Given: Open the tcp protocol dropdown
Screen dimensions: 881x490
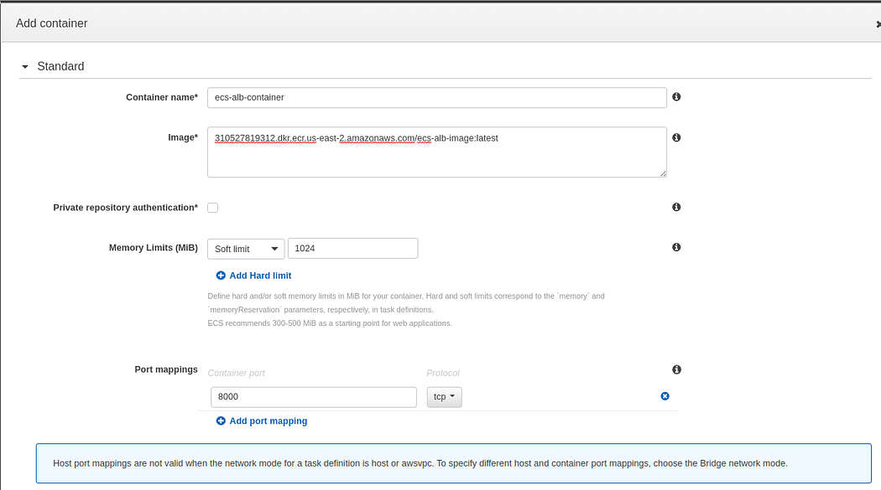Looking at the screenshot, I should (x=444, y=397).
